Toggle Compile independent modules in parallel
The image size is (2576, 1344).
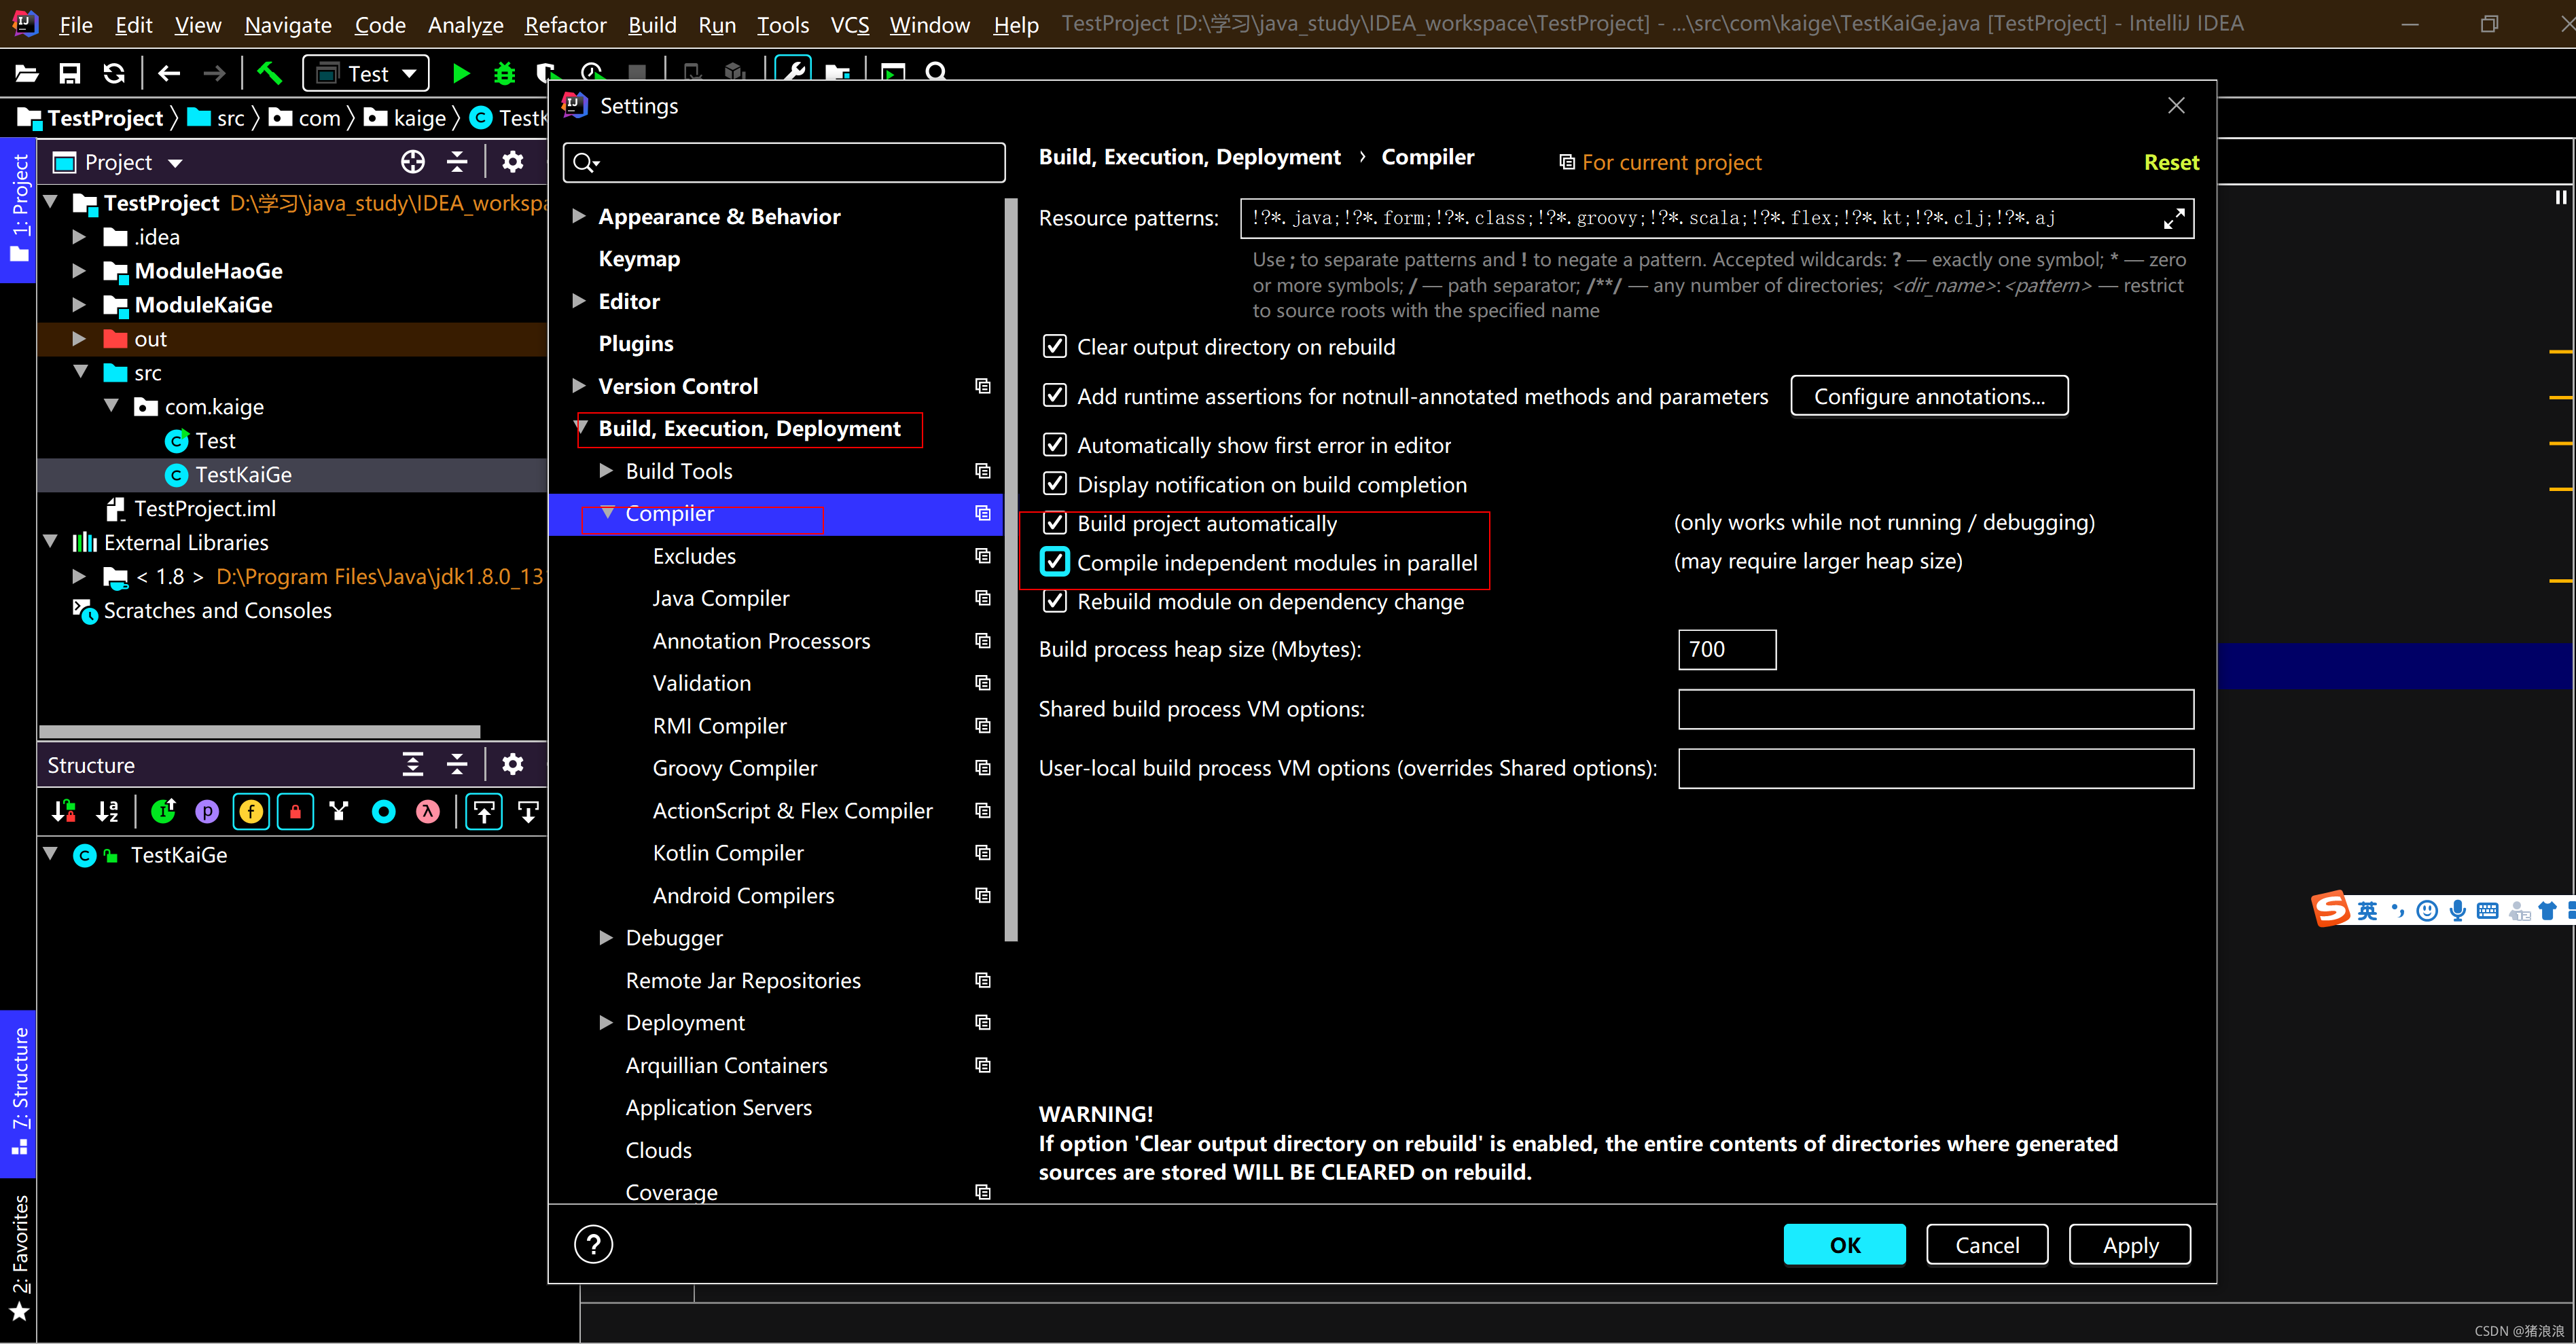pyautogui.click(x=1054, y=562)
